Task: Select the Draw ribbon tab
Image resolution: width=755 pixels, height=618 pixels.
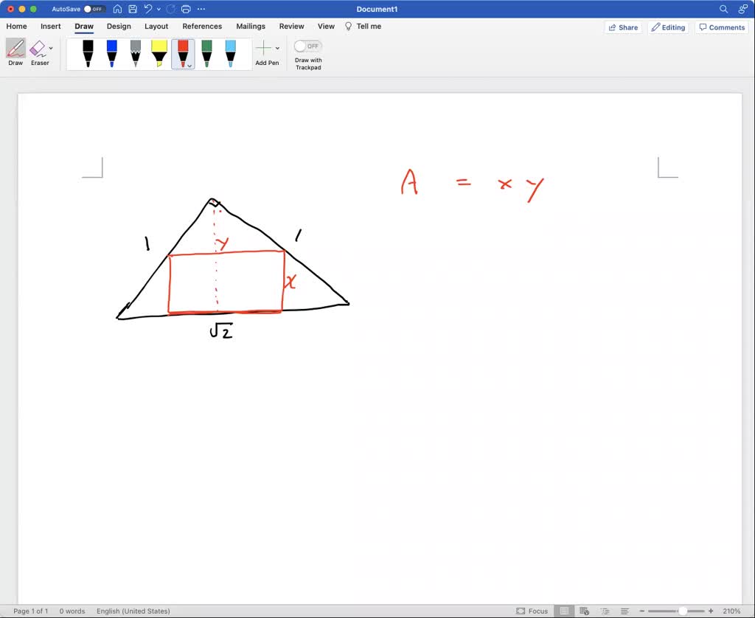Action: (x=84, y=27)
